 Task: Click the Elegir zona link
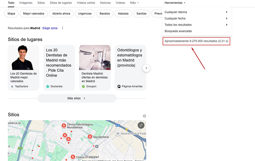coord(50,28)
